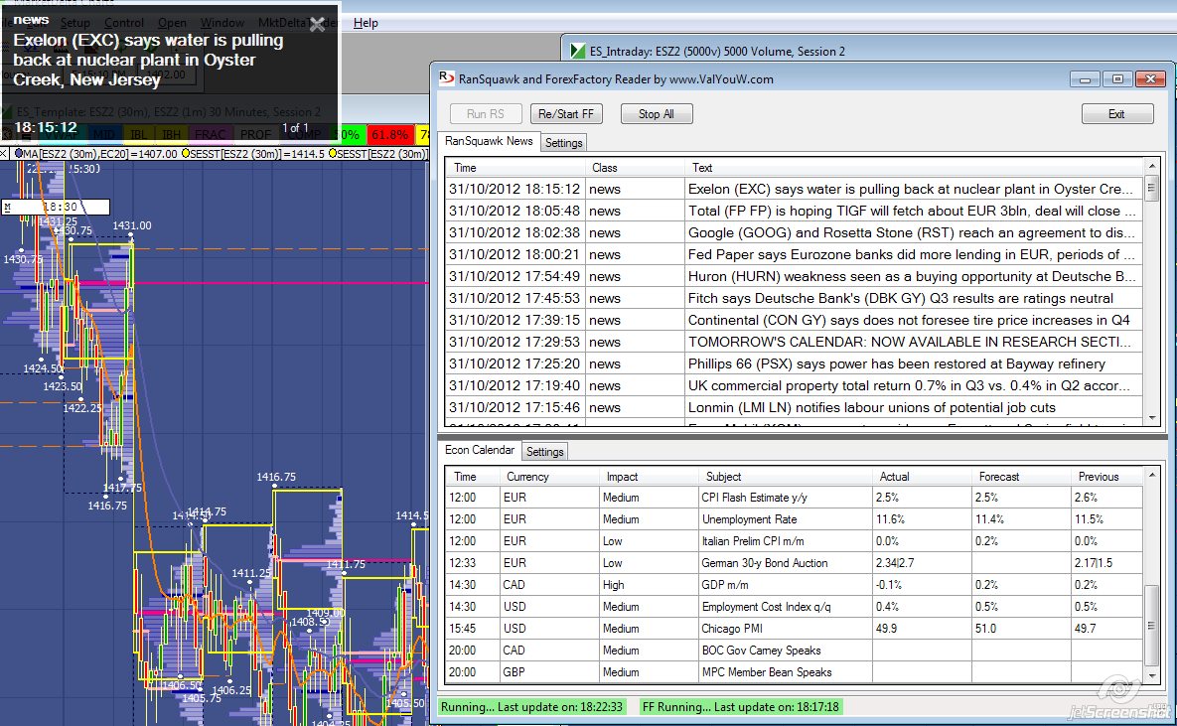Open Settings tab beside Econ Calendar
Image resolution: width=1177 pixels, height=726 pixels.
pyautogui.click(x=545, y=451)
